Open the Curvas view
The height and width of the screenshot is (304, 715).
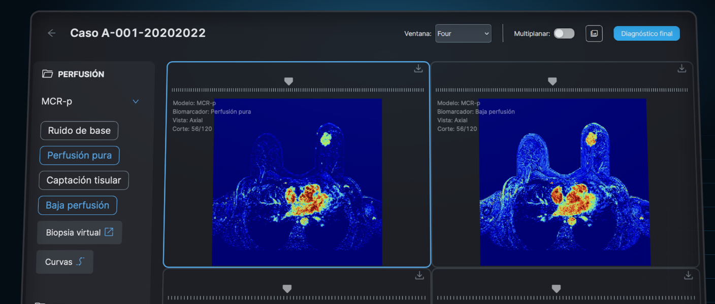(x=64, y=262)
